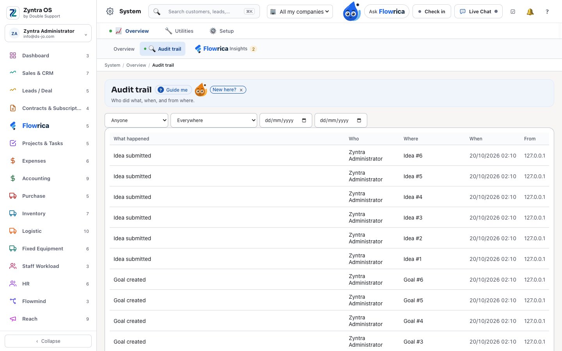Viewport: 562px width, 351px height.
Task: Open the Flowrica Insights tab
Action: 226,49
